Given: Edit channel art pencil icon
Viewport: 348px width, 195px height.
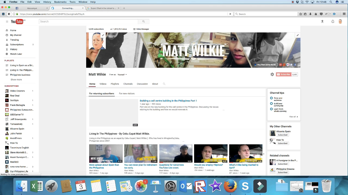Looking at the screenshot, I should pos(297,35).
